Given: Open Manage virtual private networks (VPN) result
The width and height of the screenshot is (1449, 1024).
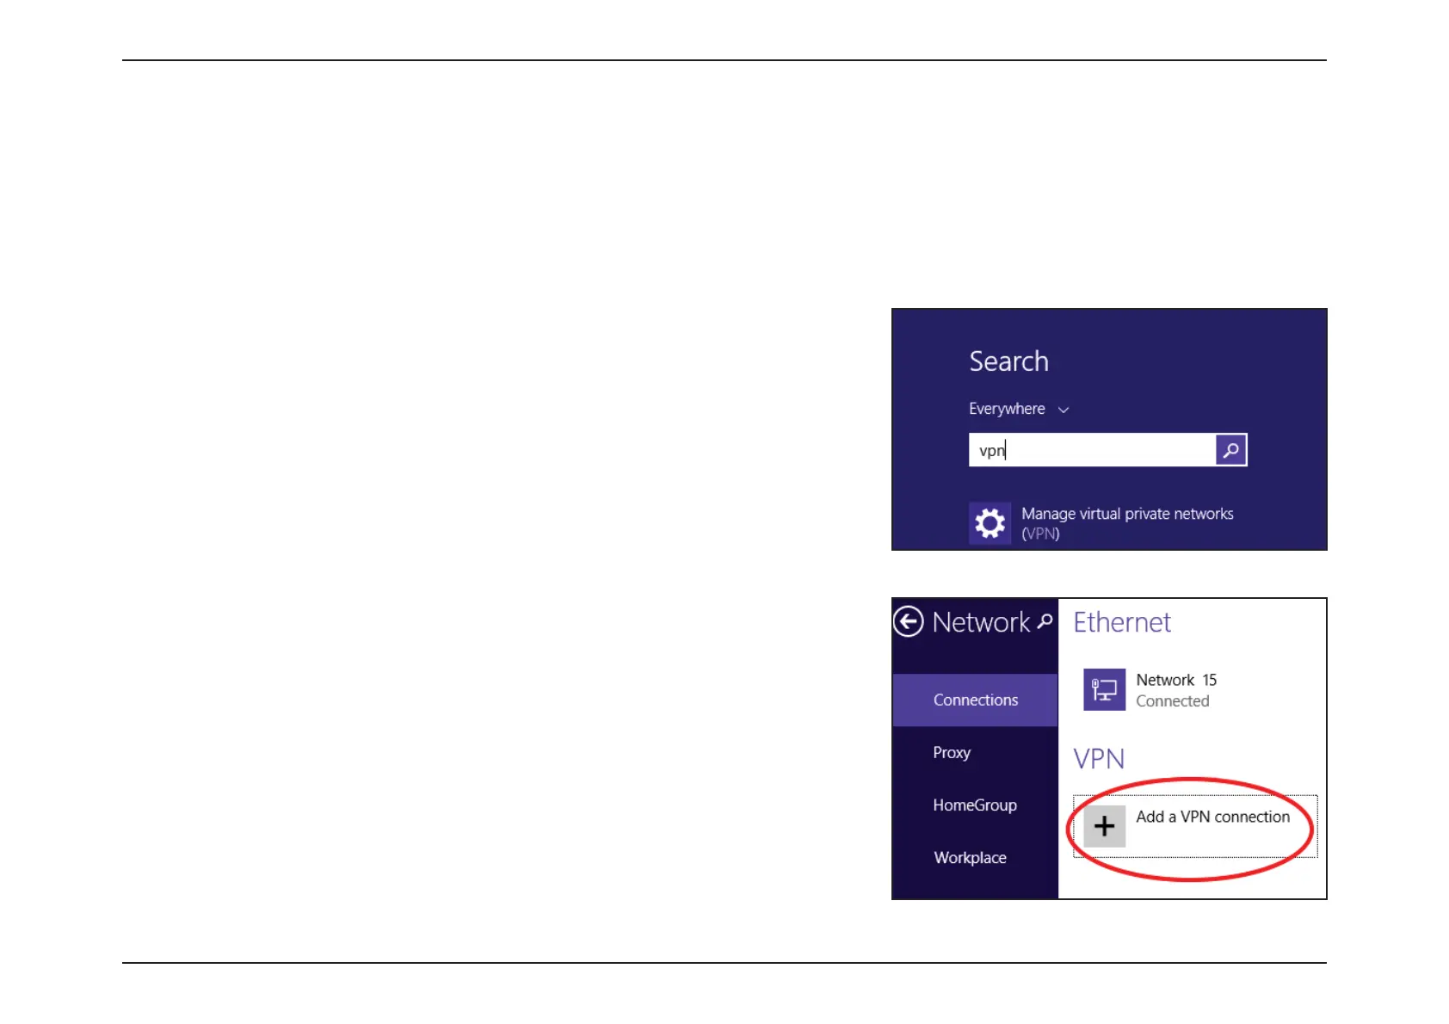Looking at the screenshot, I should coord(1102,523).
